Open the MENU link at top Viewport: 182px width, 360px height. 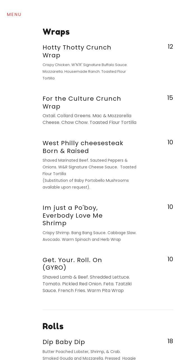point(14,15)
